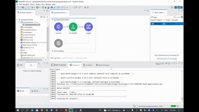
Task: Click the Save All toolbar icon
Action: coord(29,7)
